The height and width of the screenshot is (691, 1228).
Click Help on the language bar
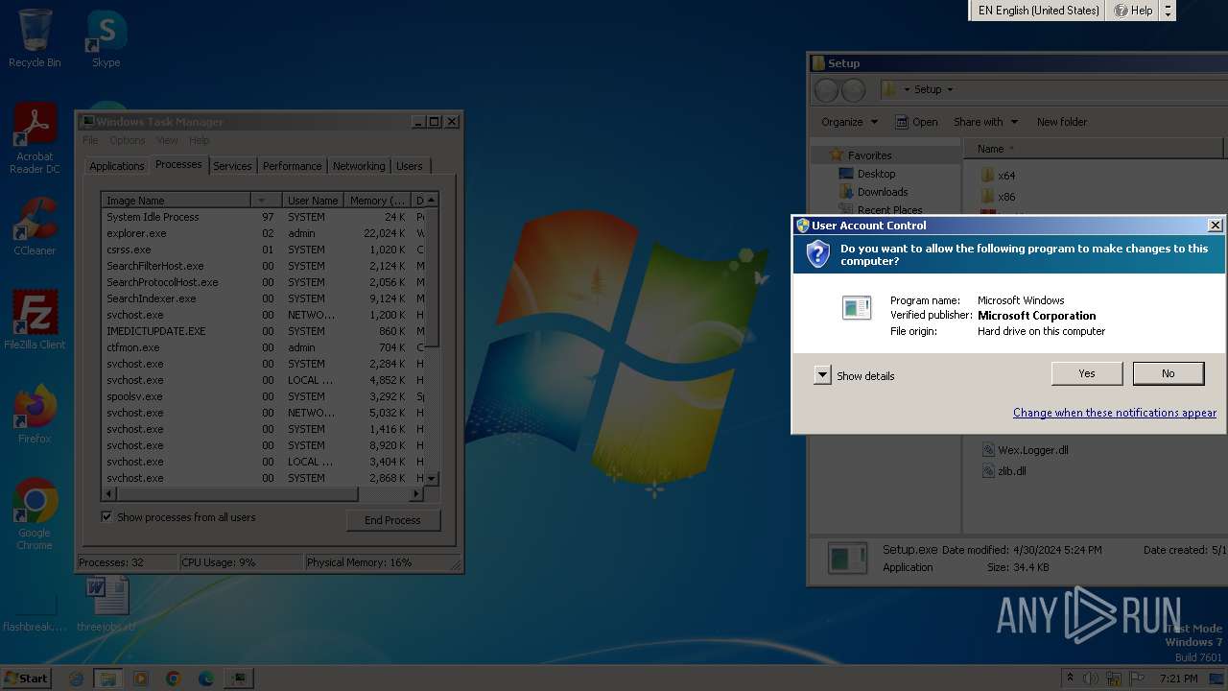(x=1133, y=11)
